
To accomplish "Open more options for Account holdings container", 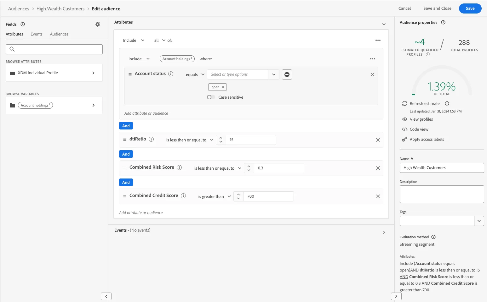I will click(x=373, y=59).
